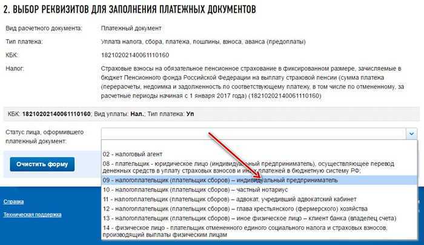Click the Тип платежа value text
Viewport: 424px width, 245px height.
click(x=203, y=42)
